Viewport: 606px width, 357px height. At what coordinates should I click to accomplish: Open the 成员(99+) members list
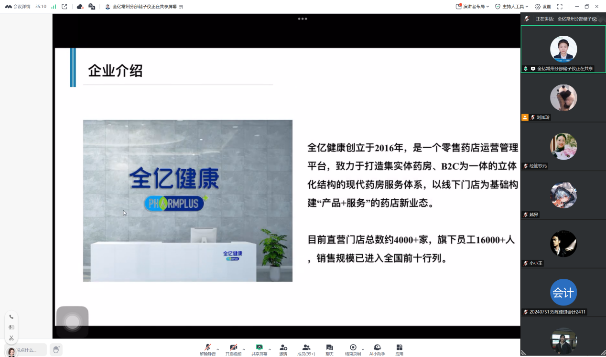pos(306,349)
